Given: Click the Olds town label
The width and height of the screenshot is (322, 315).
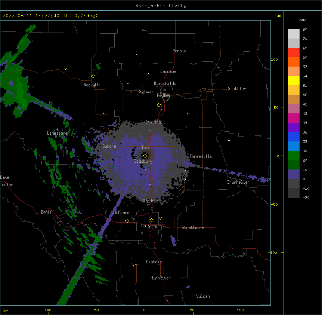Looking at the screenshot, I should pos(145,147).
